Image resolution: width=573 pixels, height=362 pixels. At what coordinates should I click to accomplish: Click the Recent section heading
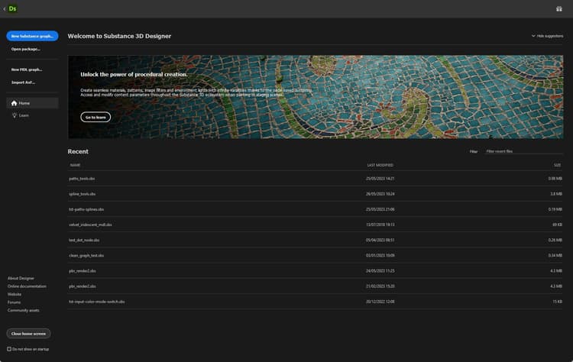click(x=78, y=151)
